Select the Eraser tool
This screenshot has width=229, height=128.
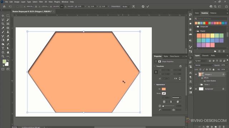tap(8, 36)
